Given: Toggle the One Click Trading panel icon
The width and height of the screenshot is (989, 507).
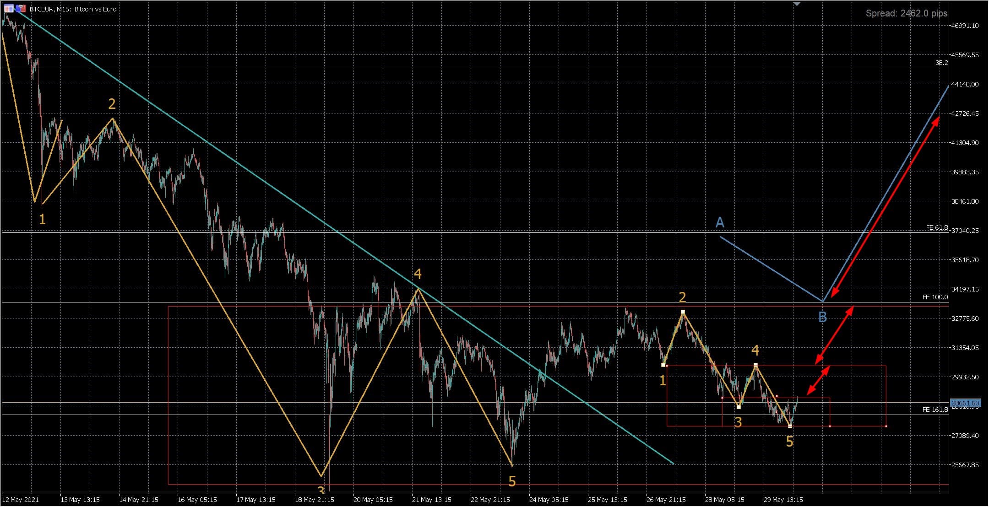Looking at the screenshot, I should coord(21,8).
